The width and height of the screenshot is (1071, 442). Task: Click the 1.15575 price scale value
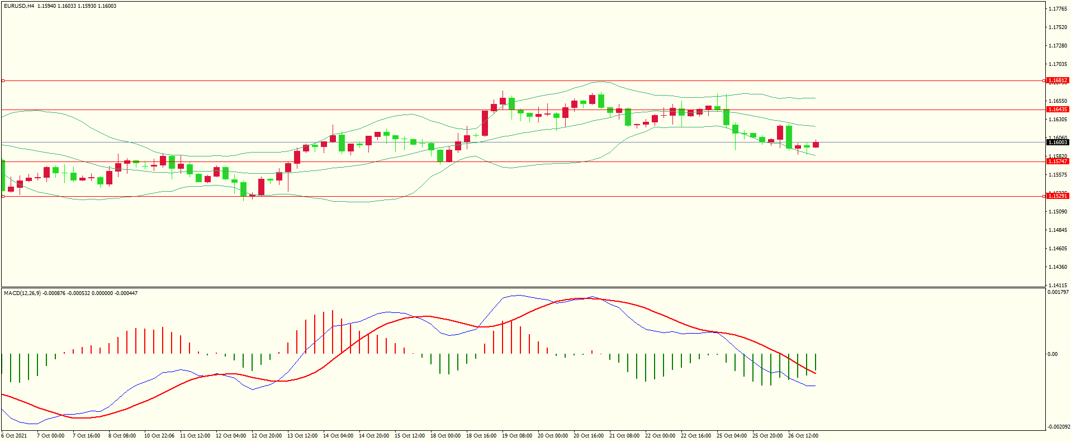tap(1058, 175)
